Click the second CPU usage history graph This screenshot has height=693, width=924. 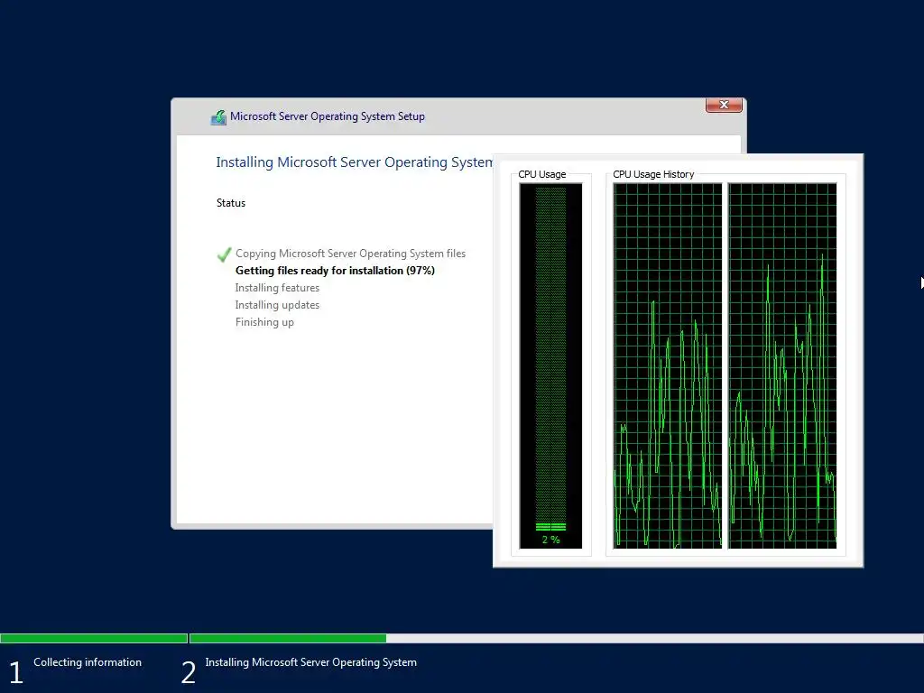pos(782,366)
